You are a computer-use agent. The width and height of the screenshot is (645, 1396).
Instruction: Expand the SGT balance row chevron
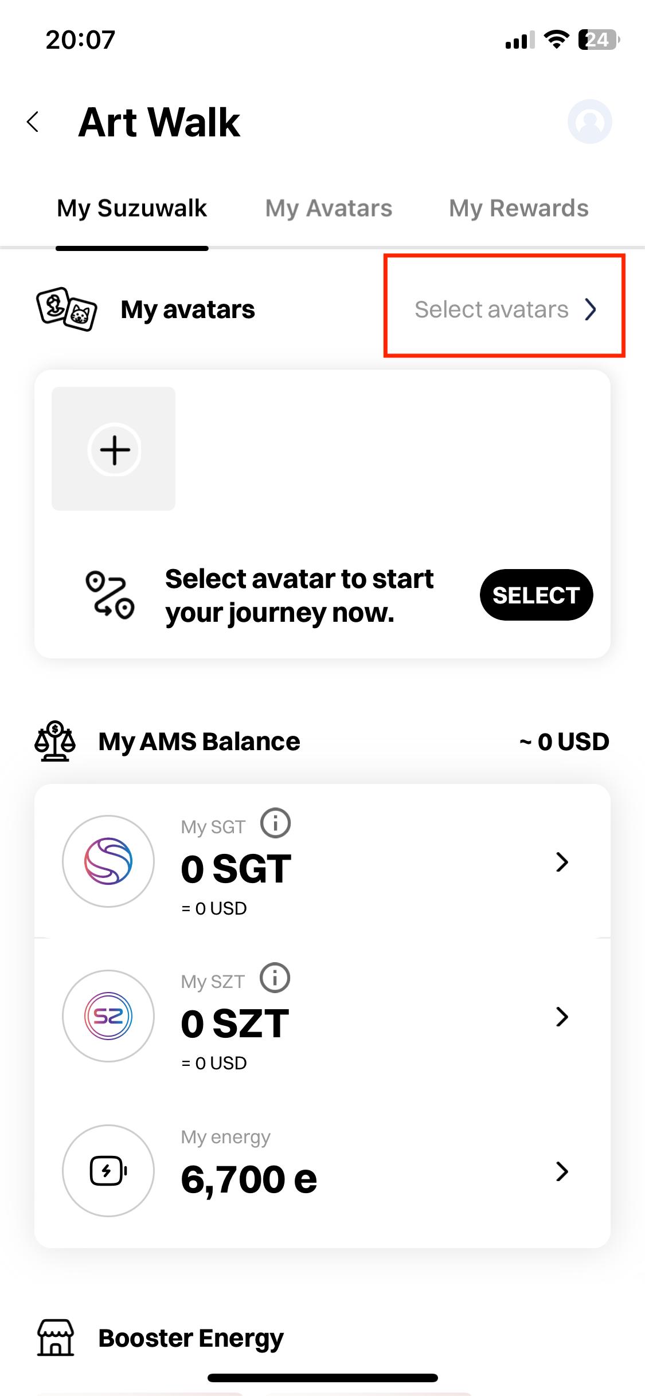tap(562, 862)
